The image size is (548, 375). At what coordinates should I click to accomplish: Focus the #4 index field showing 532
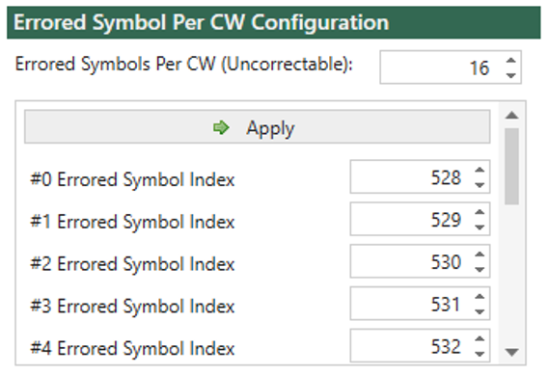(x=420, y=346)
